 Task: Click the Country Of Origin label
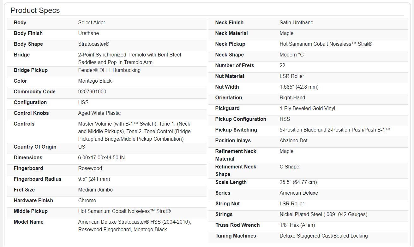pyautogui.click(x=35, y=147)
